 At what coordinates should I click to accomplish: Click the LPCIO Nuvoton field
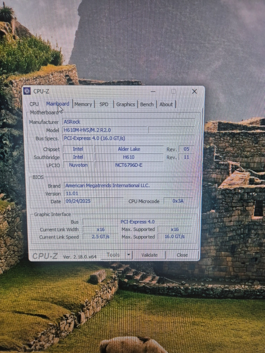pyautogui.click(x=78, y=165)
